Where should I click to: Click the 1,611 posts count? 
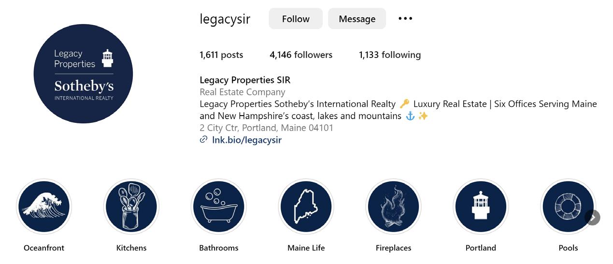[221, 55]
